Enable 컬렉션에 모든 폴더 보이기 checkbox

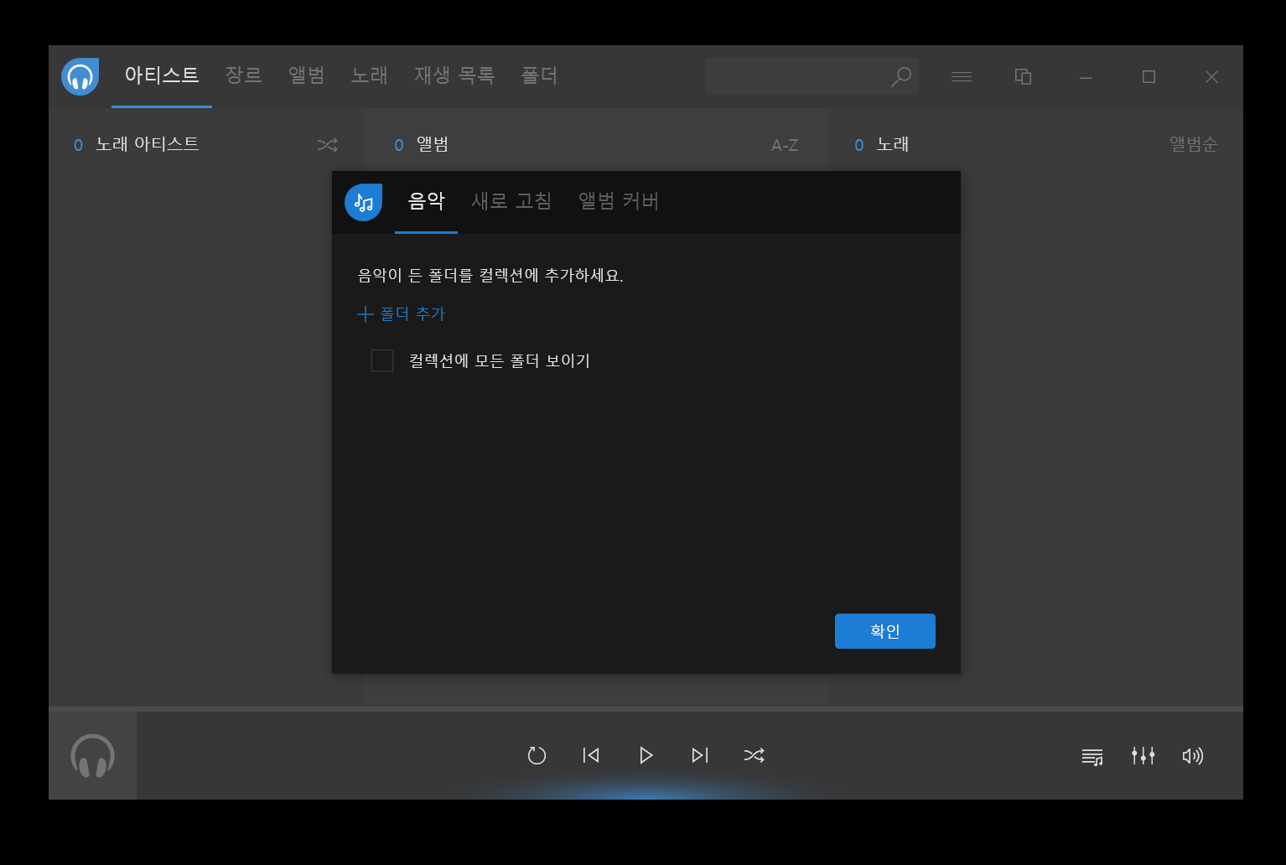point(382,360)
